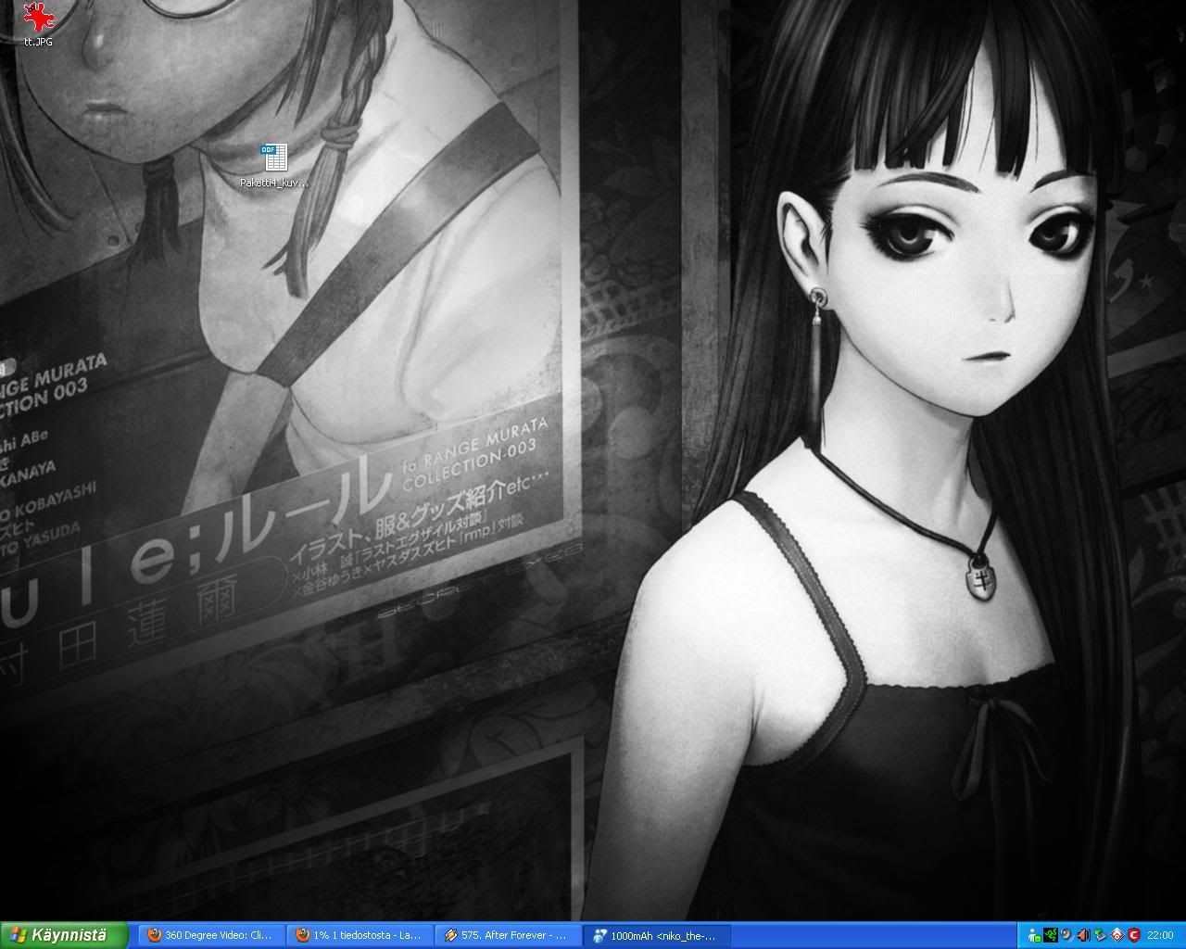
Task: Click the 22:00 taskbar clock
Action: (x=1160, y=935)
